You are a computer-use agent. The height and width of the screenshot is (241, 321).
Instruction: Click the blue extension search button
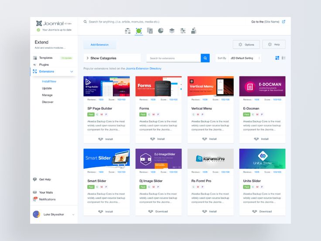coord(205,58)
